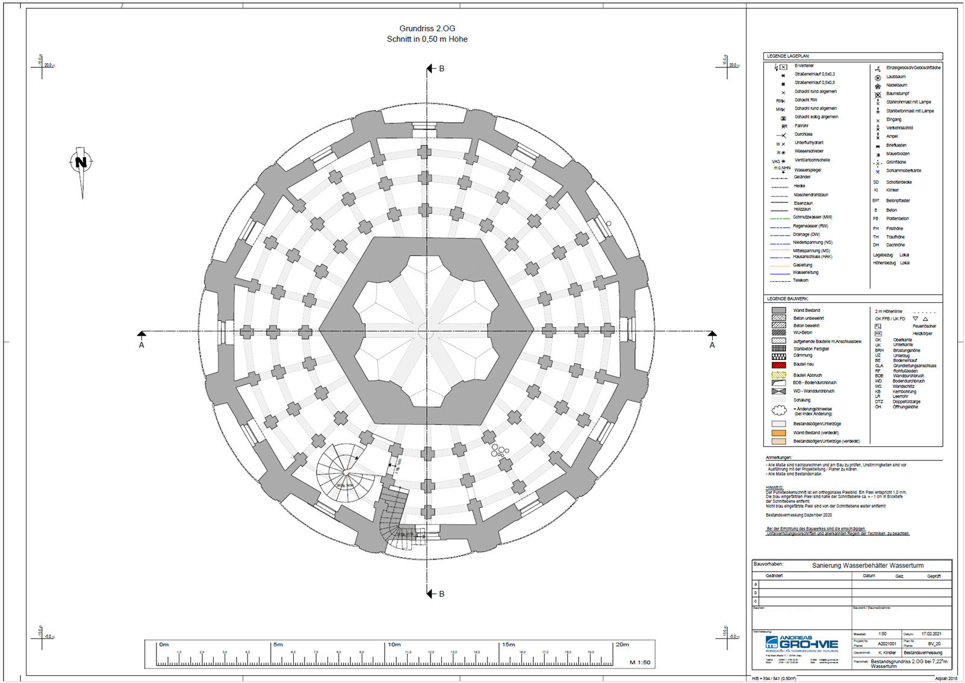Select the yellow Bauteil Abbruch swatch

779,375
